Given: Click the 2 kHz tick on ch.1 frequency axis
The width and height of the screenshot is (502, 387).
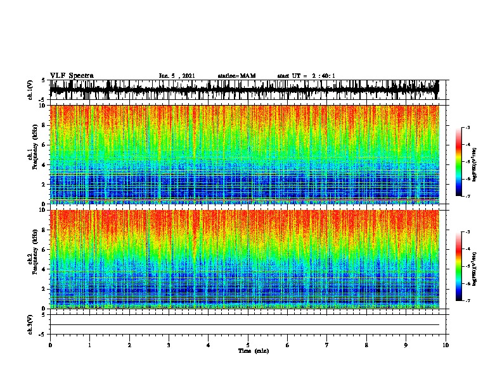Looking at the screenshot, I should [x=44, y=185].
